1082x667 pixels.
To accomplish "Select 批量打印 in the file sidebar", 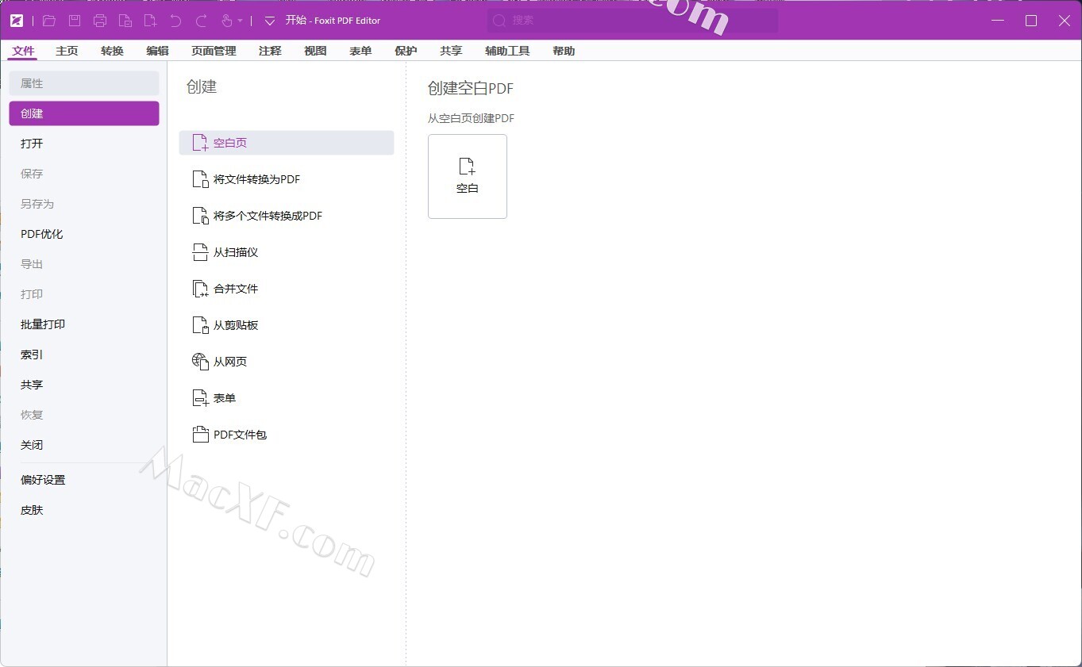I will click(x=84, y=324).
